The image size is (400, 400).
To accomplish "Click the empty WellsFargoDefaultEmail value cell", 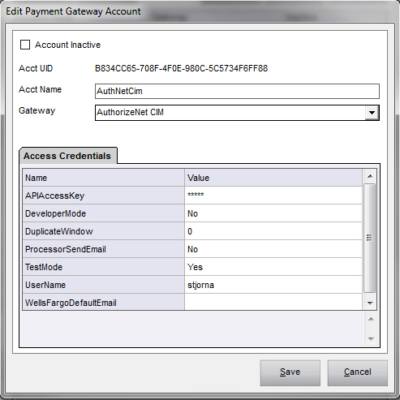I will [273, 302].
